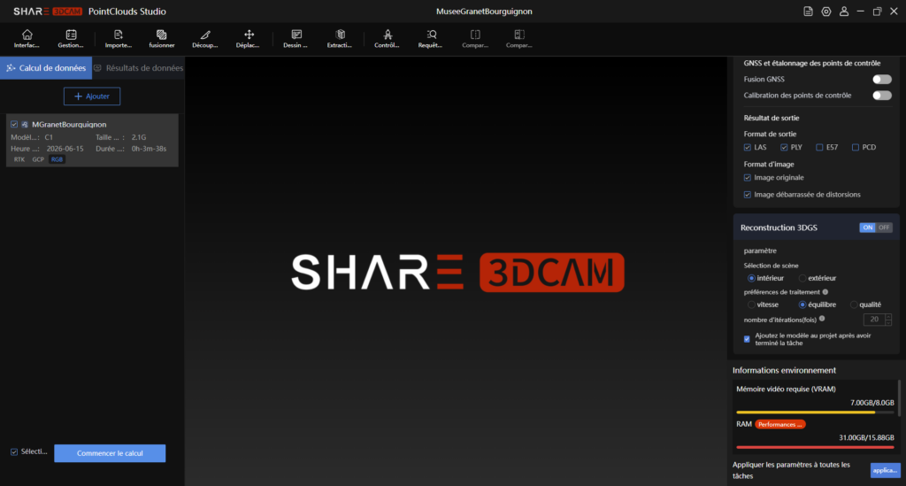The image size is (906, 486).
Task: Activate the Déplacer move tool
Action: tap(249, 39)
